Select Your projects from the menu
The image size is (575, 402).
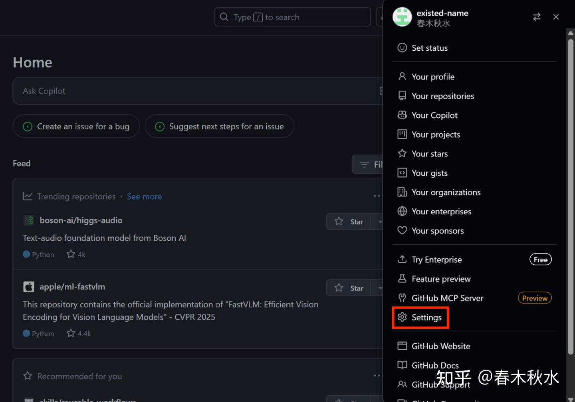coord(474,134)
